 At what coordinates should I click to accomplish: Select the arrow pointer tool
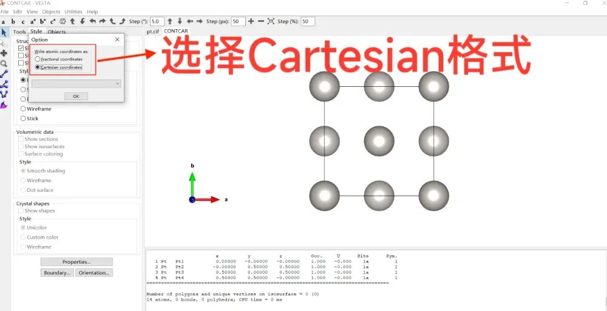[4, 33]
